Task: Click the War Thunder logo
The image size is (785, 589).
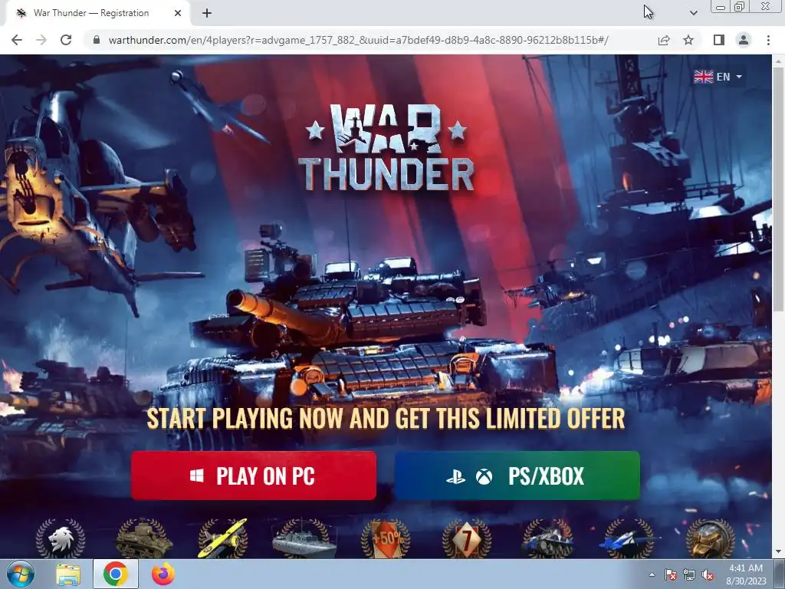Action: 386,147
